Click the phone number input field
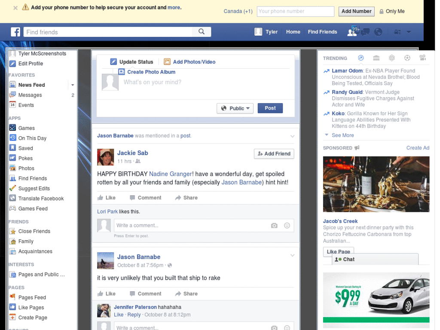Image resolution: width=440 pixels, height=330 pixels. click(x=296, y=11)
